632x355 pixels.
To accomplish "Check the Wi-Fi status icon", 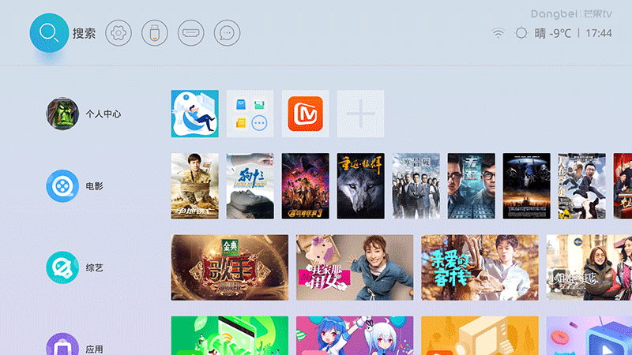I will 498,33.
